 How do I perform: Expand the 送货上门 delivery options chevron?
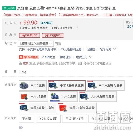91,57
